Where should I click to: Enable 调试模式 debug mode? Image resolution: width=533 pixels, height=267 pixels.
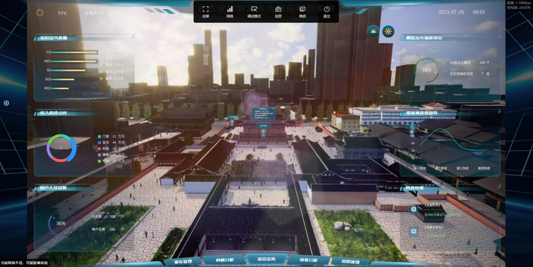(254, 9)
